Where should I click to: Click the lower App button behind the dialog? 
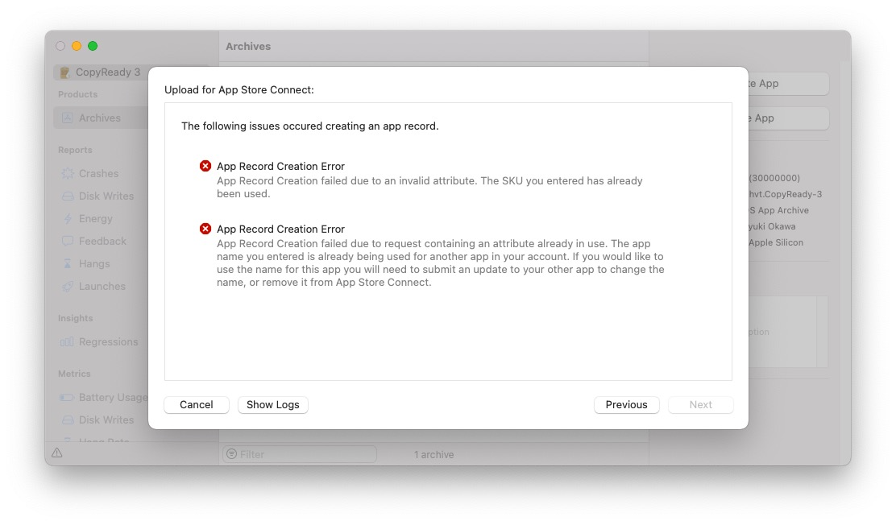[789, 118]
